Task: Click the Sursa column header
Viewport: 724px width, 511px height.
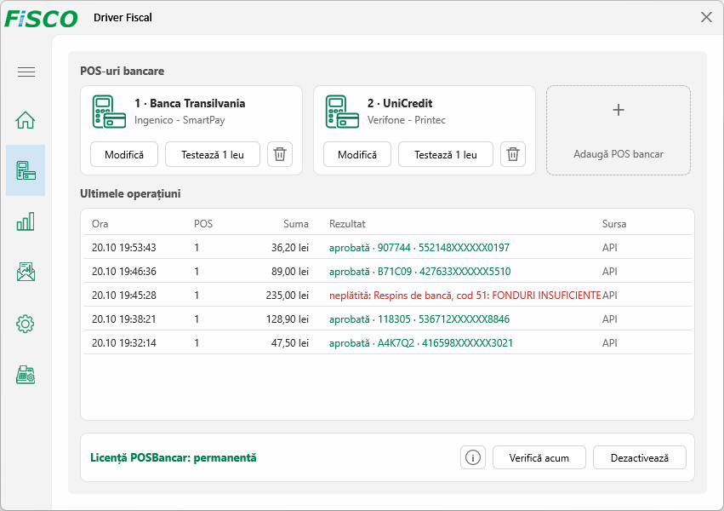Action: (x=614, y=224)
